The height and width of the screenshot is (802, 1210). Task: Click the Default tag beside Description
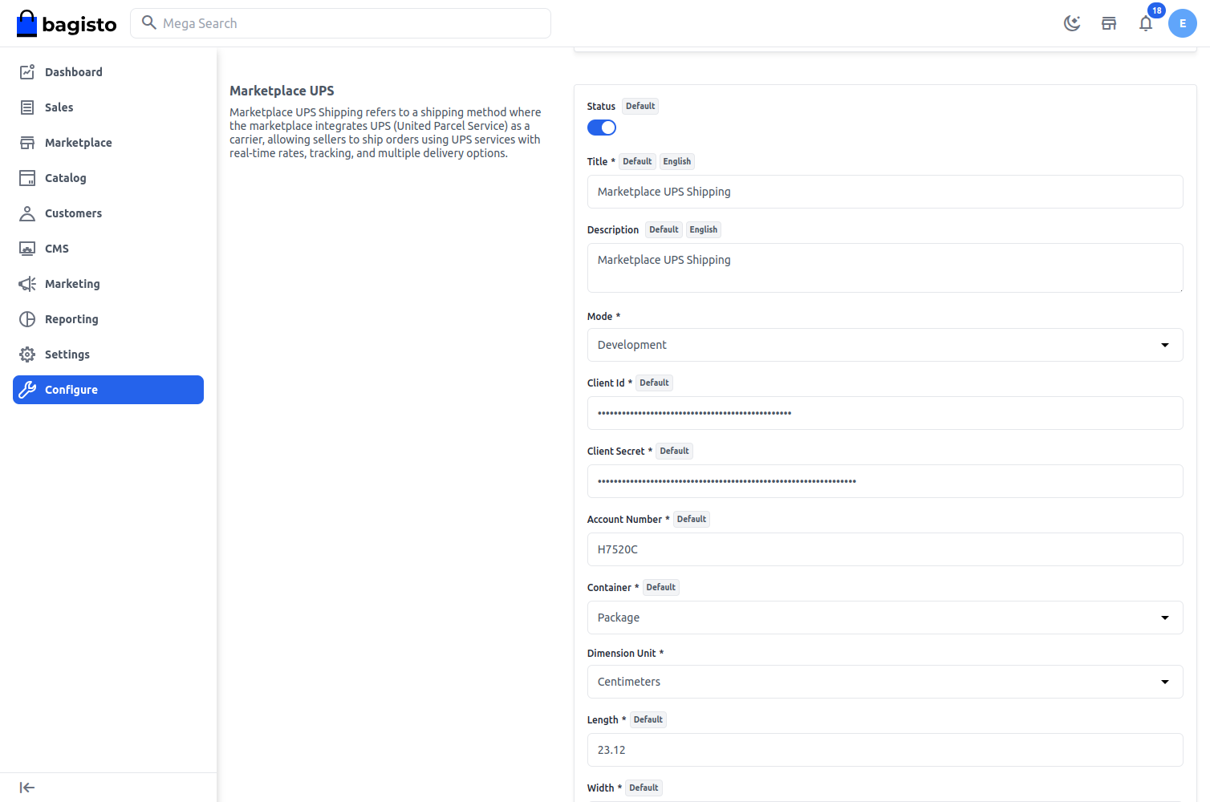pos(664,229)
